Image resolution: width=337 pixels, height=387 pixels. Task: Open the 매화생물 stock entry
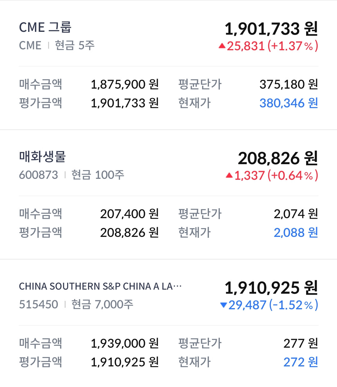click(x=42, y=157)
